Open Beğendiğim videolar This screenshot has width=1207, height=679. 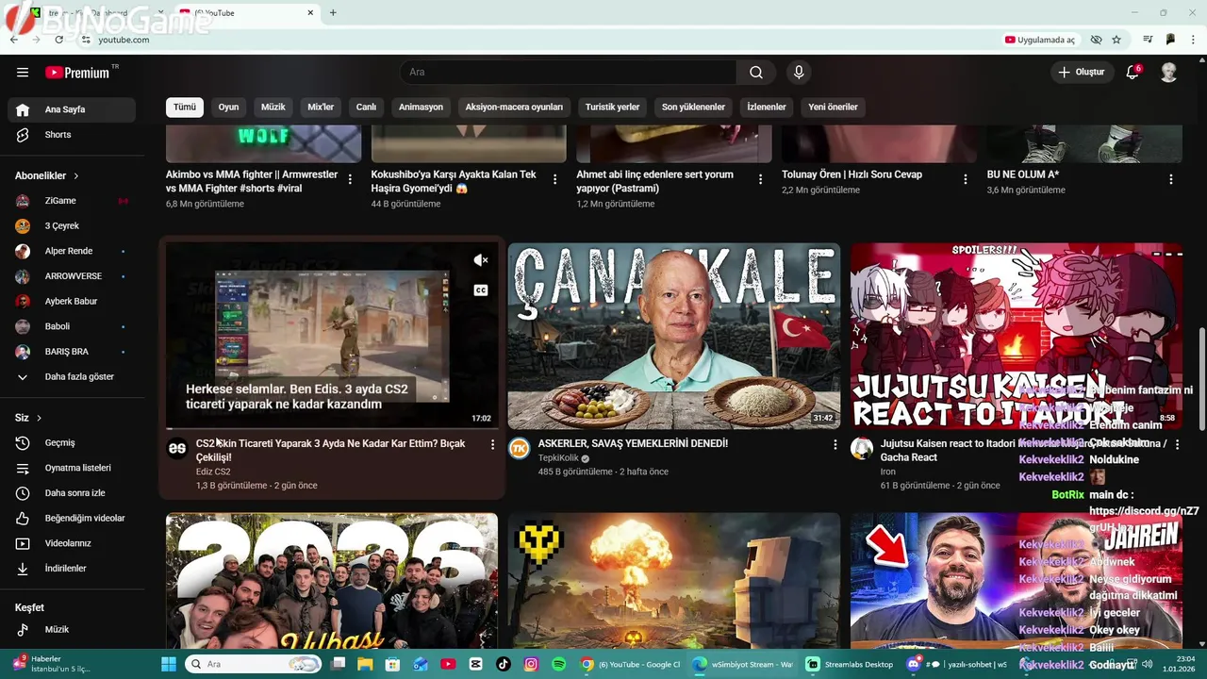pyautogui.click(x=72, y=519)
